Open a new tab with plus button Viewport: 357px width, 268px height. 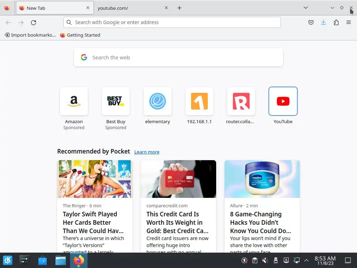point(180,8)
